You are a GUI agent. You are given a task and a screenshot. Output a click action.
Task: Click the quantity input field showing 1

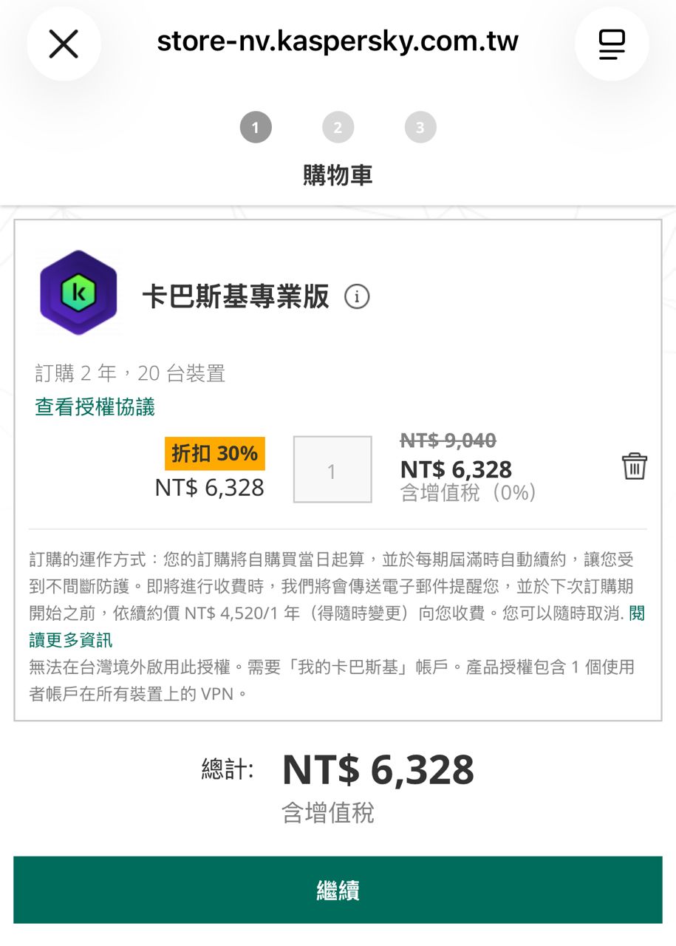[332, 470]
